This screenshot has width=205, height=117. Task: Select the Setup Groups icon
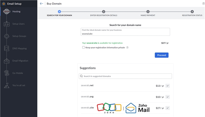7,36
